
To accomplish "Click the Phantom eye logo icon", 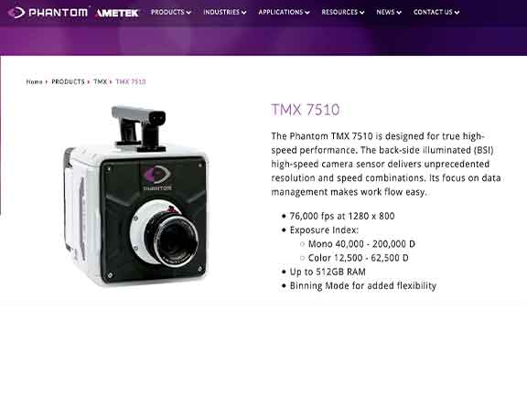I will [16, 13].
